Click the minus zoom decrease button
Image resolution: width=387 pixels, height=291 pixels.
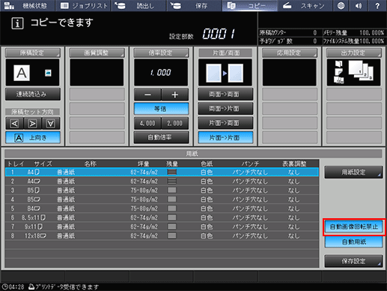point(147,94)
